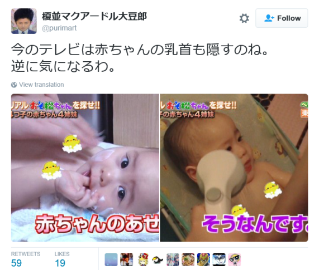Image resolution: width=324 pixels, height=270 pixels.
Task: Open the author display name 榎並マクアードル大豆郎
Action: [x=94, y=17]
